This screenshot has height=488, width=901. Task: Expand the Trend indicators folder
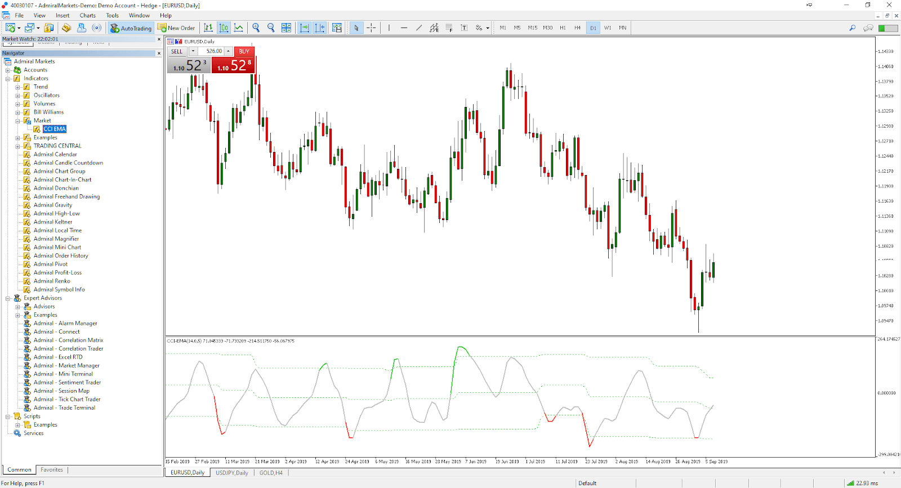point(17,87)
